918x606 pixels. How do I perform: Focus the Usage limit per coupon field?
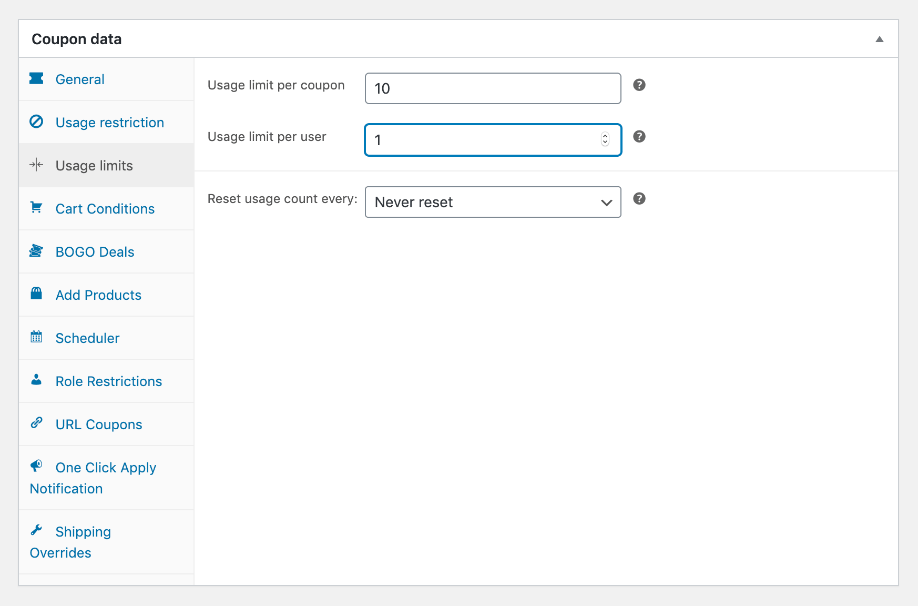[493, 88]
